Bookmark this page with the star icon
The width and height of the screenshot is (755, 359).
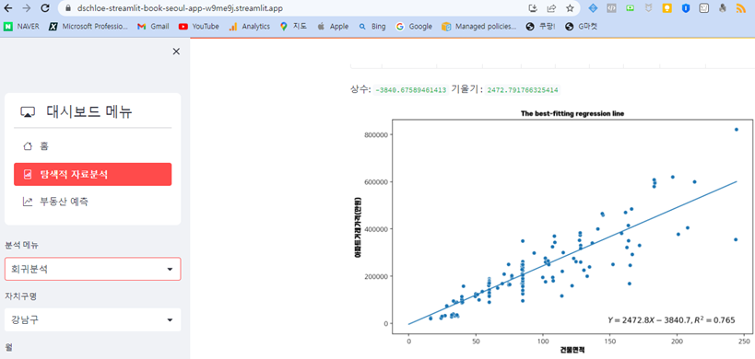click(570, 8)
